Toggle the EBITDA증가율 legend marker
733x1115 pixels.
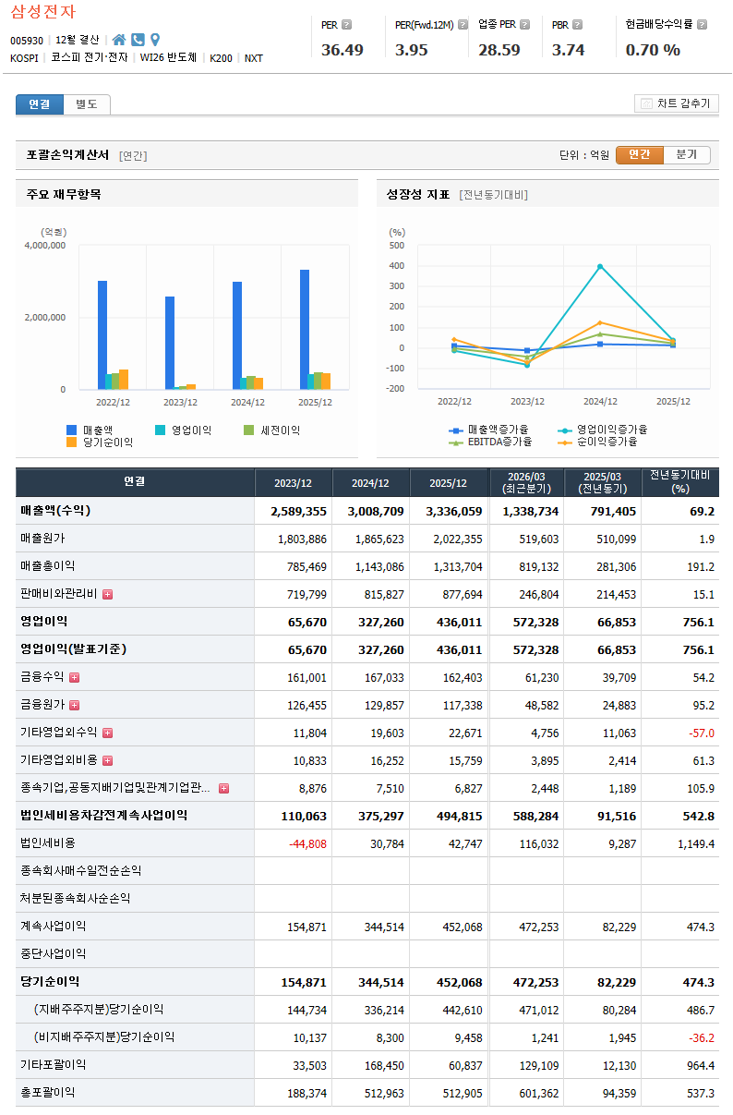click(456, 442)
